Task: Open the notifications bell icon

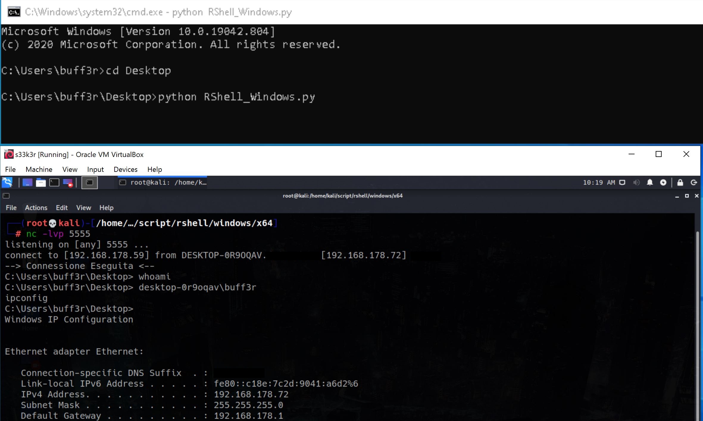Action: point(650,182)
